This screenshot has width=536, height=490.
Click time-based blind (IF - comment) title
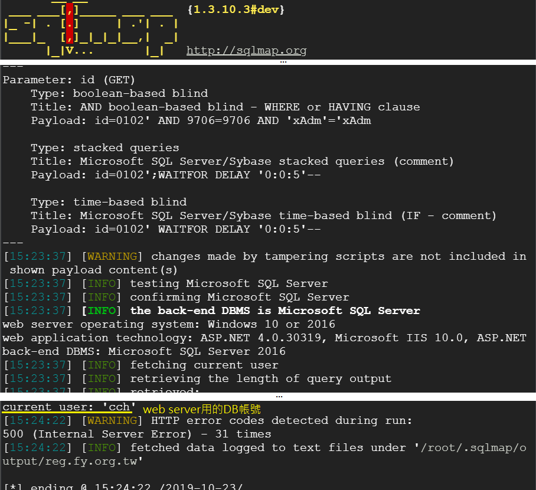click(x=263, y=215)
